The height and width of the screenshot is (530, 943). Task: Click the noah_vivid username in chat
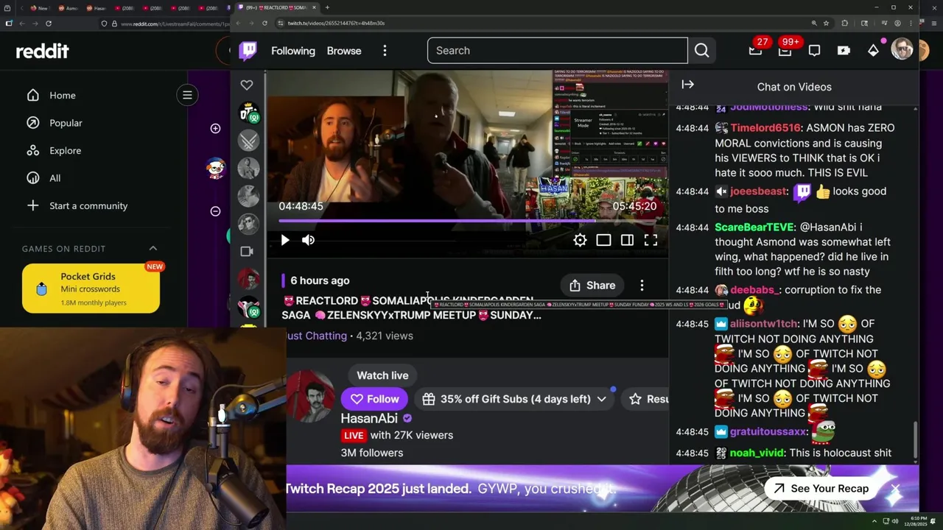coord(757,453)
